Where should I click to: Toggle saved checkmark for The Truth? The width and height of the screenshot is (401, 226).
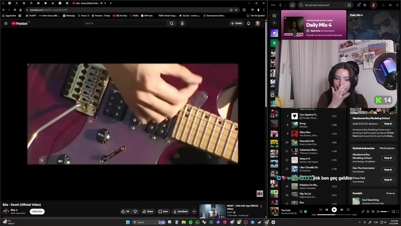(305, 212)
